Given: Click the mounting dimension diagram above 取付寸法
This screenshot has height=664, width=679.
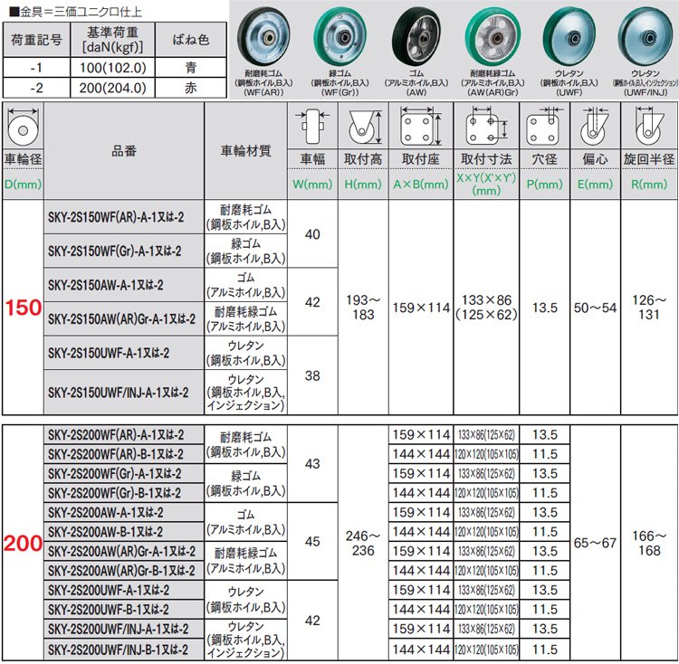Looking at the screenshot, I should pos(485,128).
